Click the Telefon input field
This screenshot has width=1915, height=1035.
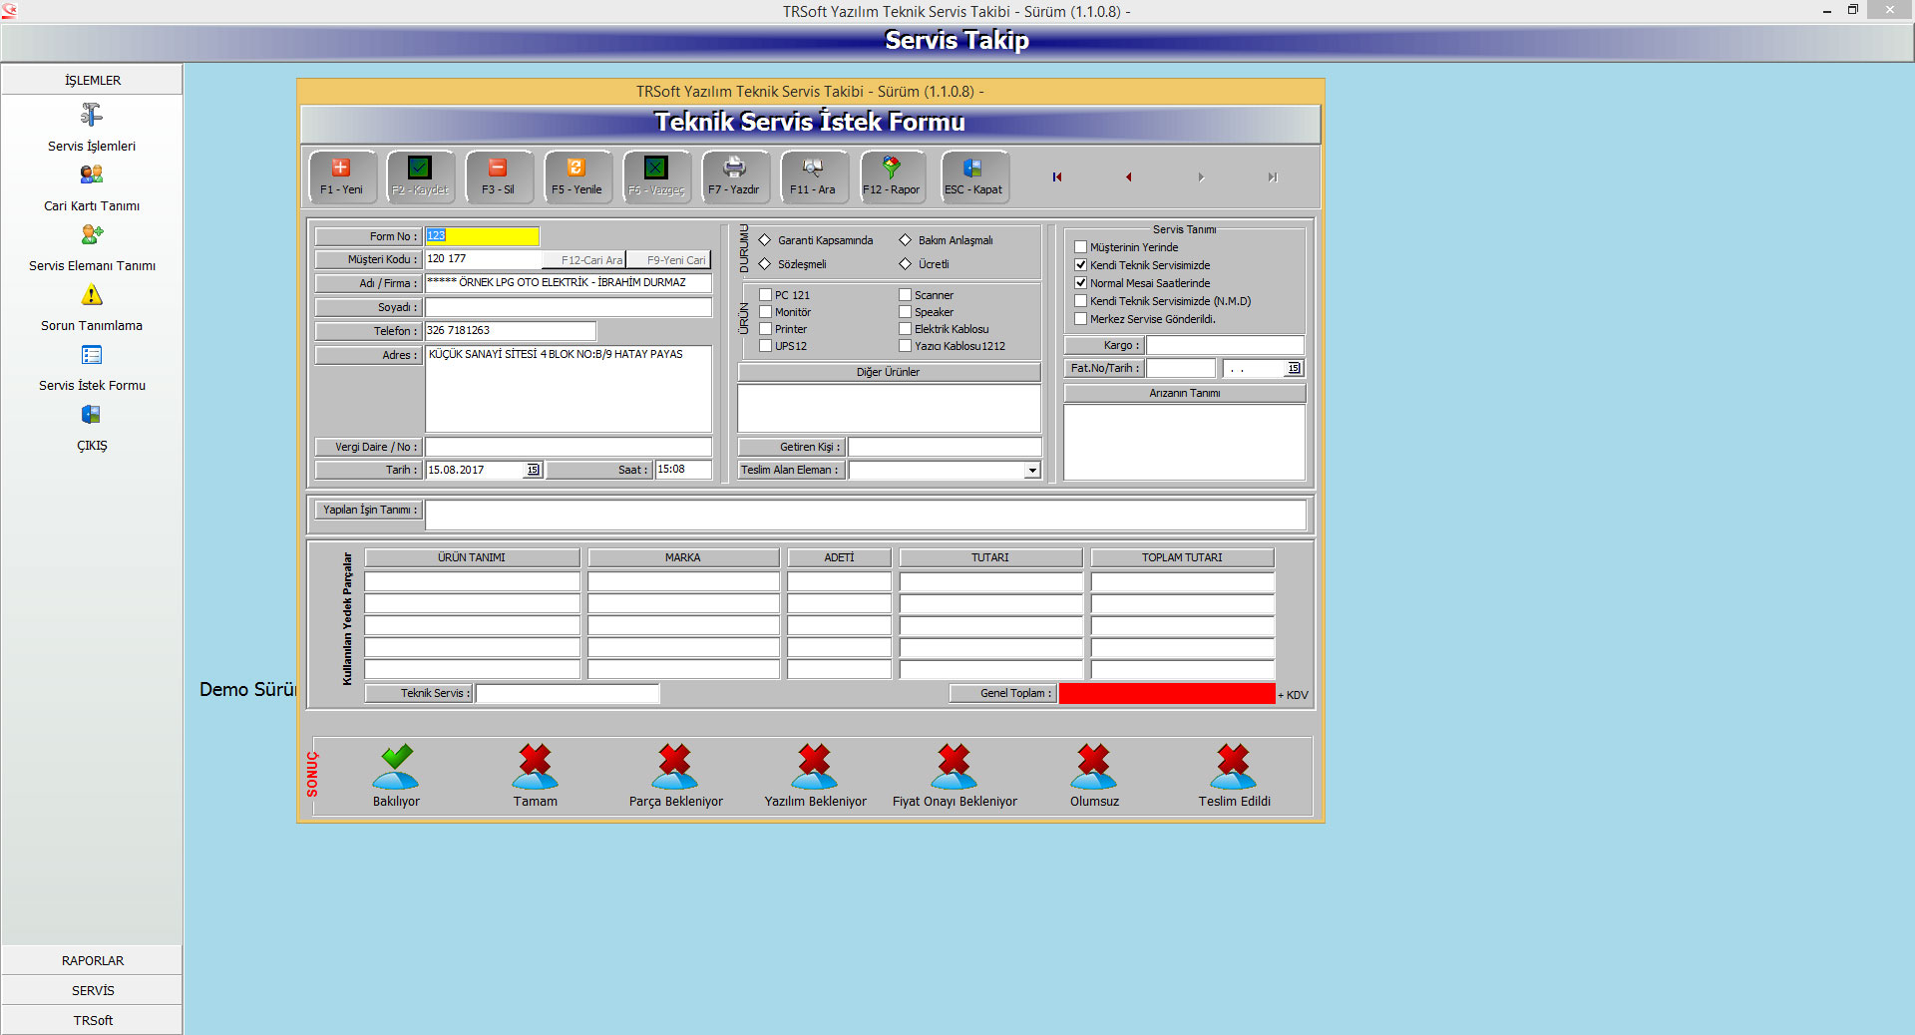click(511, 331)
